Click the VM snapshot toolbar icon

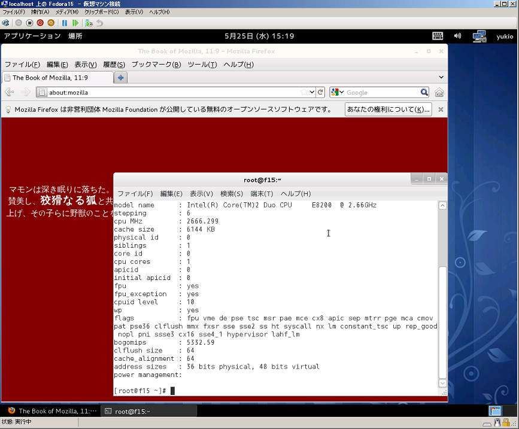(89, 23)
